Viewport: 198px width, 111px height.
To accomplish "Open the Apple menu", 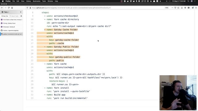I will click(x=3, y=1).
